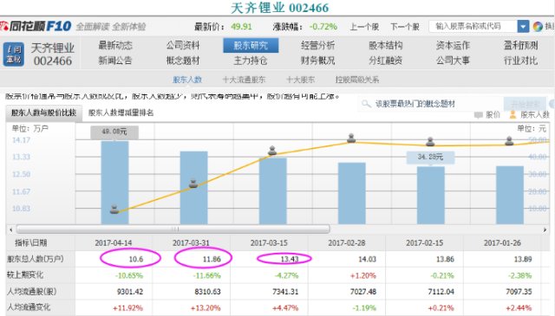Click shareholder marker on 2017-02-15 line point

430,142
